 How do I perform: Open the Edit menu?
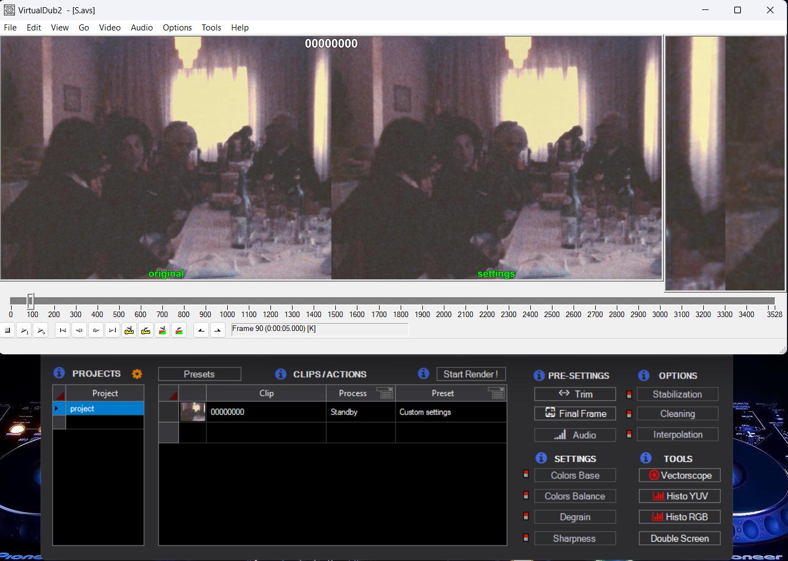coord(34,28)
